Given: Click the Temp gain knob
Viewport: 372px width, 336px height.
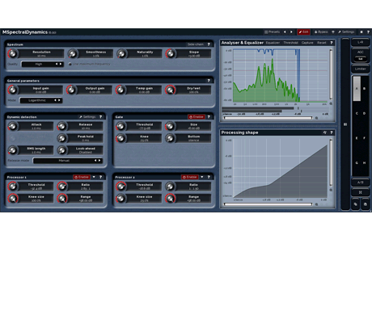Looking at the screenshot, I should (120, 90).
